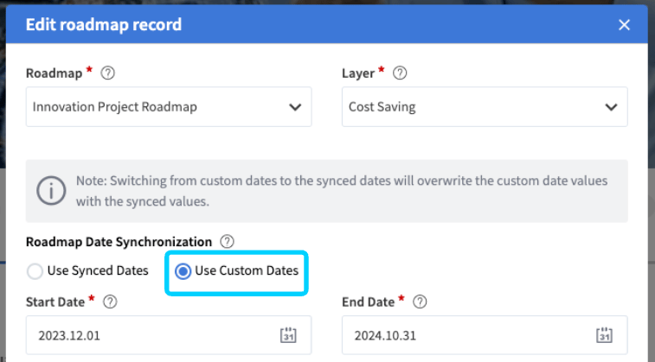Click the Roadmap field help icon
Screen dimensions: 655x362
click(108, 73)
